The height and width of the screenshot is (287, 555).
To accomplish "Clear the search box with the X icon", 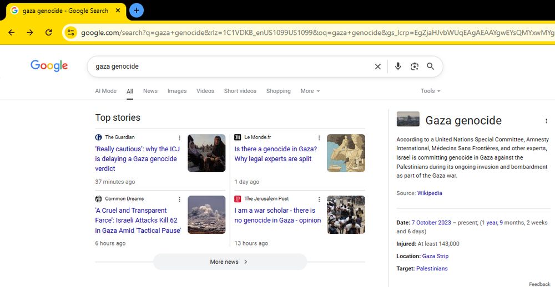I will [x=377, y=66].
